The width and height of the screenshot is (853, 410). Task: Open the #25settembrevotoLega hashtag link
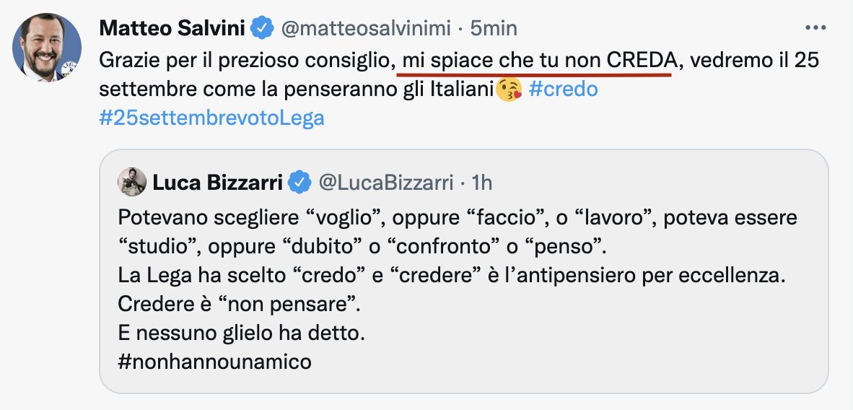(211, 118)
